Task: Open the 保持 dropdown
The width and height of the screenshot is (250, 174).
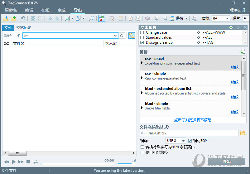Action: pyautogui.click(x=186, y=18)
